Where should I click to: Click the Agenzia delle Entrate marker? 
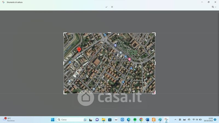coord(69,81)
